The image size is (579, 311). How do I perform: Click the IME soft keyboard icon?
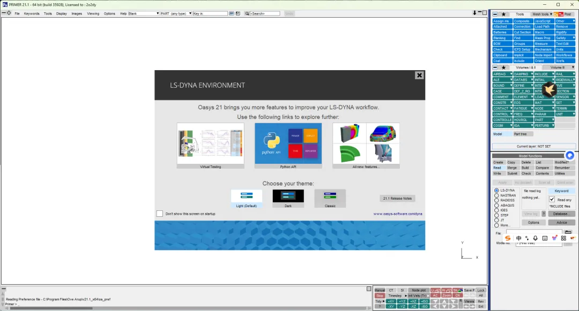click(x=545, y=238)
